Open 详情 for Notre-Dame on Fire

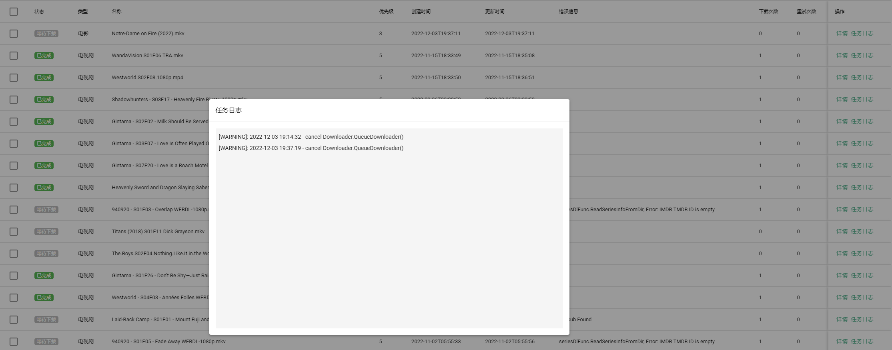[842, 34]
